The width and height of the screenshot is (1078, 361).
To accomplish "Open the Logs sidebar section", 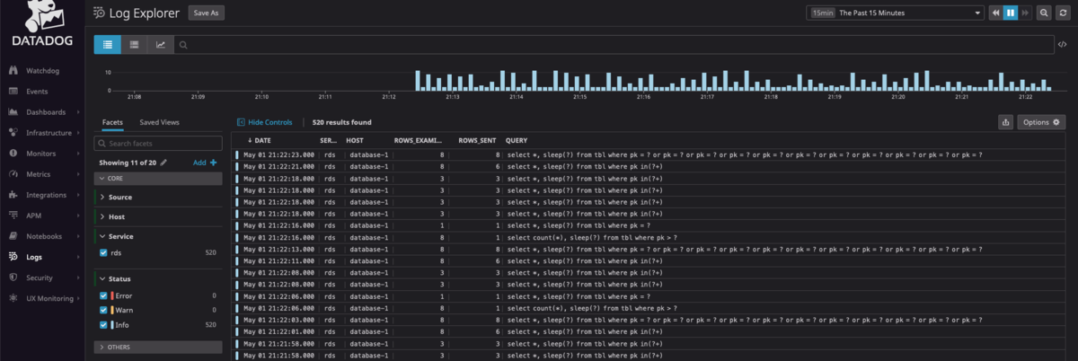I will point(34,257).
